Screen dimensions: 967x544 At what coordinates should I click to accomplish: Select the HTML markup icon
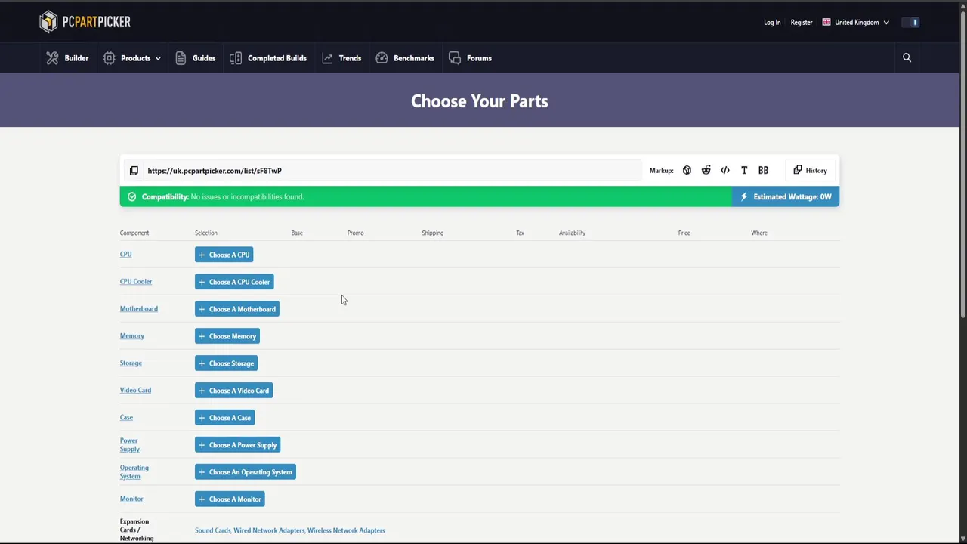click(725, 171)
